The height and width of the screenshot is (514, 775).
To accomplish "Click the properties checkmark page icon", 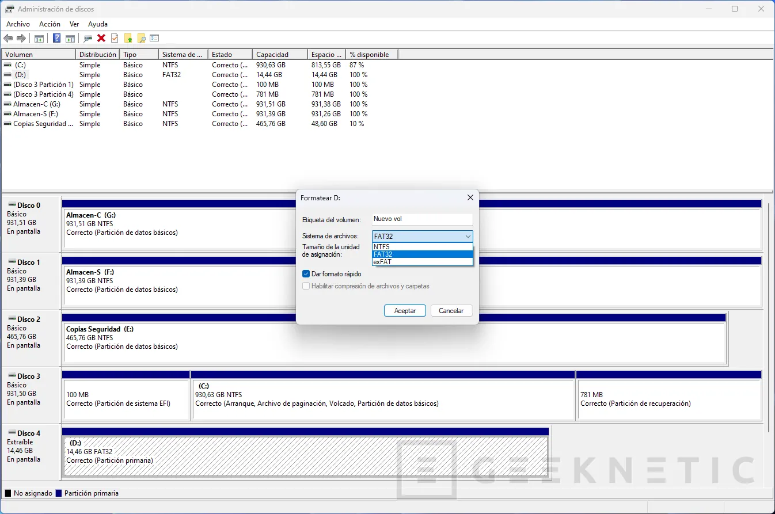I will coord(115,39).
